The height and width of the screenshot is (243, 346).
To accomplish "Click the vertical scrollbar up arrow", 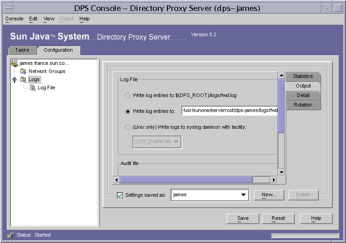I will point(281,75).
